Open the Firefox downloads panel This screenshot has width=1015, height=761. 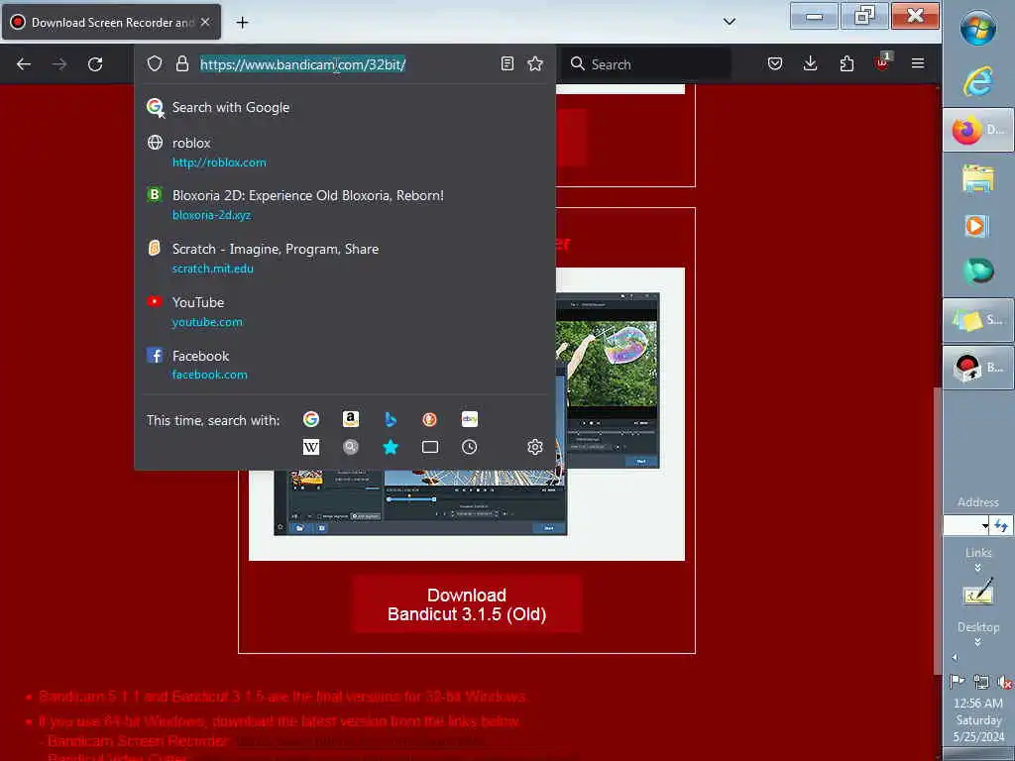(x=811, y=63)
